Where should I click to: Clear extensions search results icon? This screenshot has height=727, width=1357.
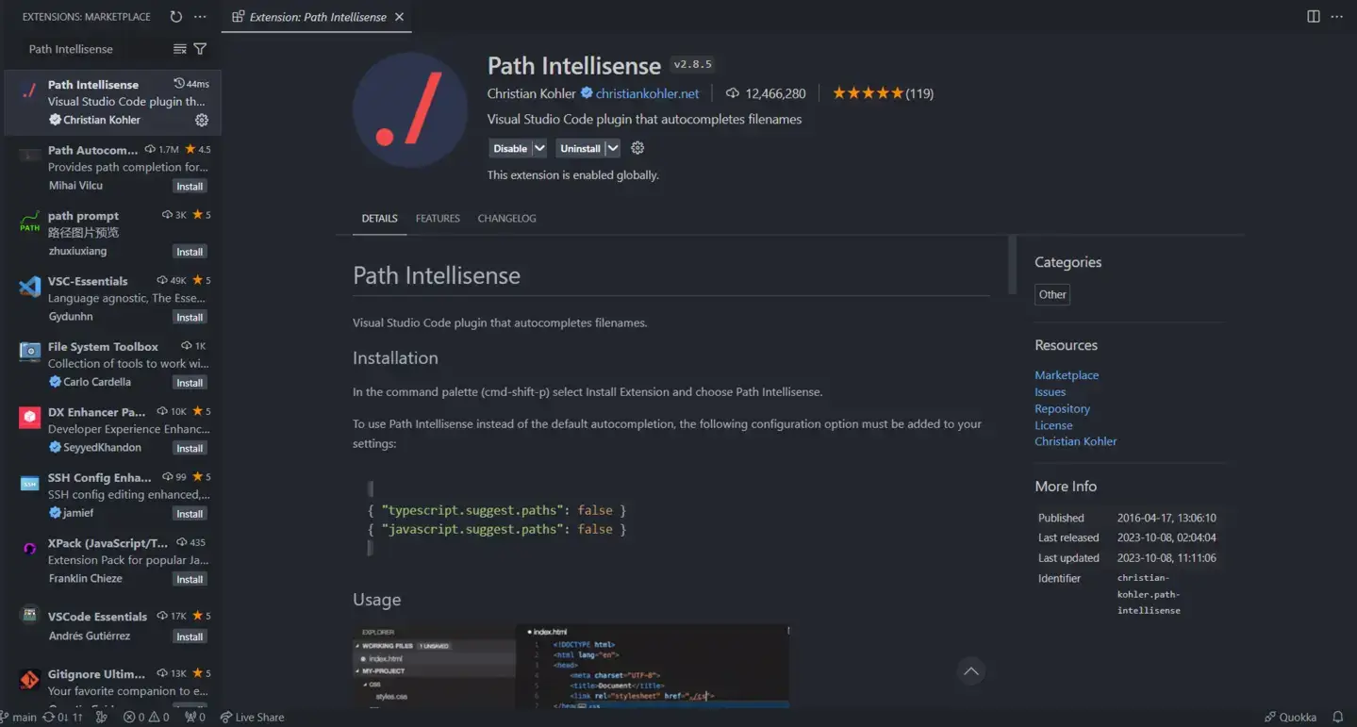(x=179, y=49)
